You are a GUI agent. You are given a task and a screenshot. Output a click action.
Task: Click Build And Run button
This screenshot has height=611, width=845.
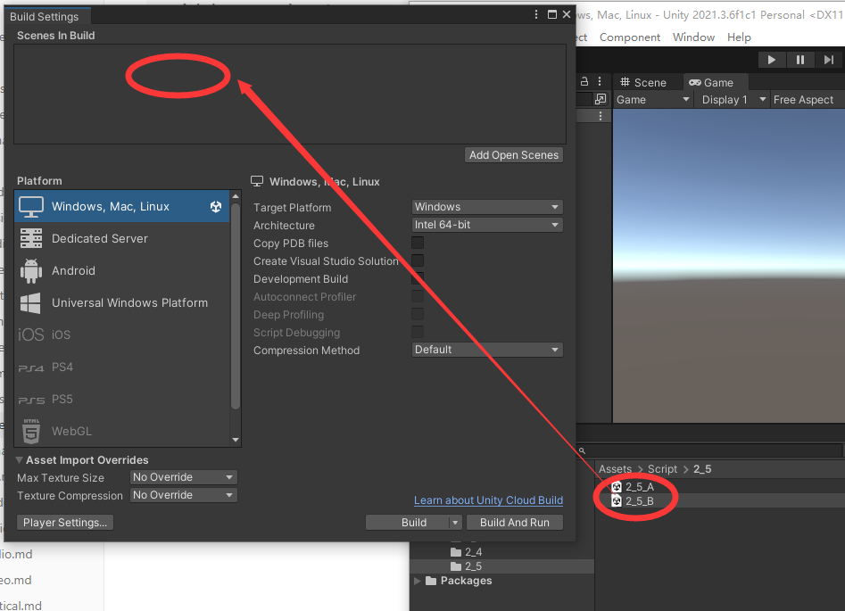click(x=515, y=523)
